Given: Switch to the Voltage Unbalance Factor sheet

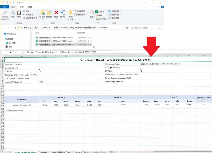Looking at the screenshot, I should tap(60, 152).
